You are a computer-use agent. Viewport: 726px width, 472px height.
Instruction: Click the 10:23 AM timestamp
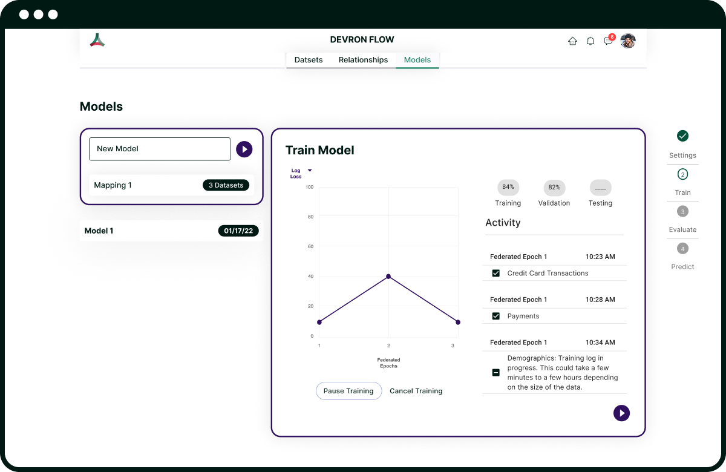pyautogui.click(x=600, y=257)
